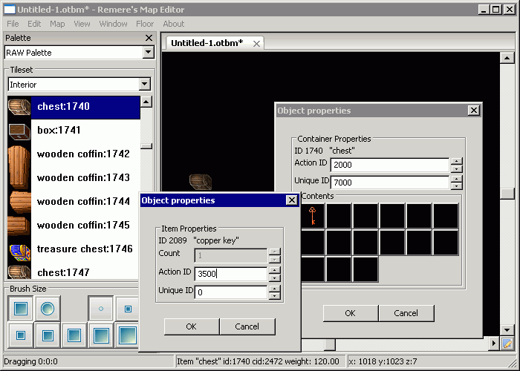Click the chest Action ID field showing 2000
520x371 pixels.
[390, 165]
